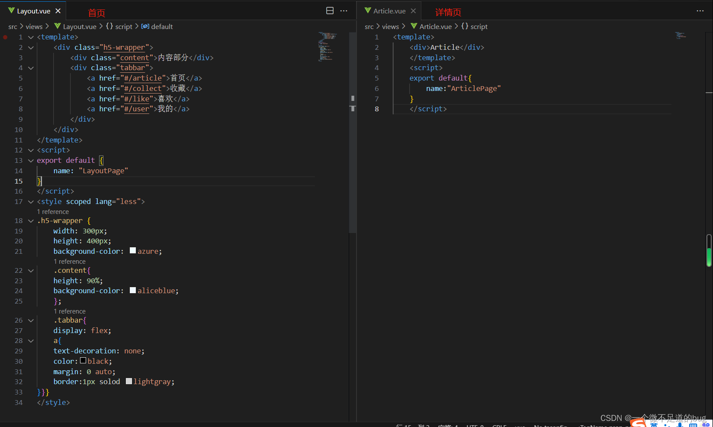713x427 pixels.
Task: Close the Layout.vue tab
Action: pyautogui.click(x=58, y=11)
